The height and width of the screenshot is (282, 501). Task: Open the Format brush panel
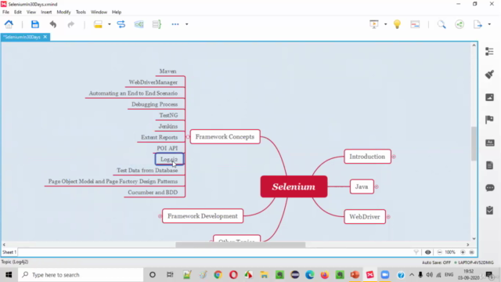tap(489, 74)
